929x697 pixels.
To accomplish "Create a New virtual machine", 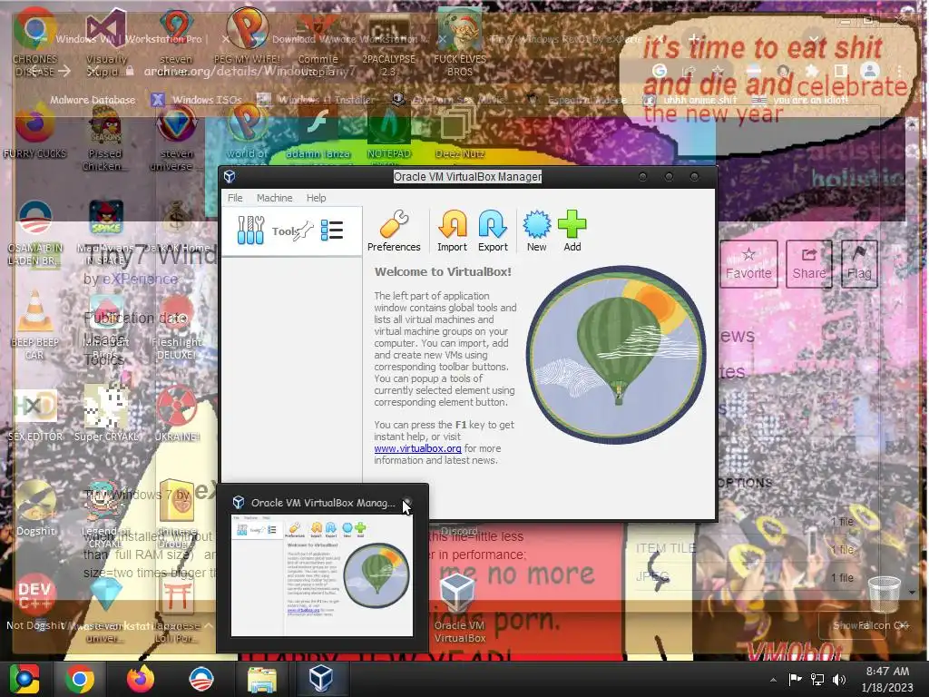I will point(537,231).
